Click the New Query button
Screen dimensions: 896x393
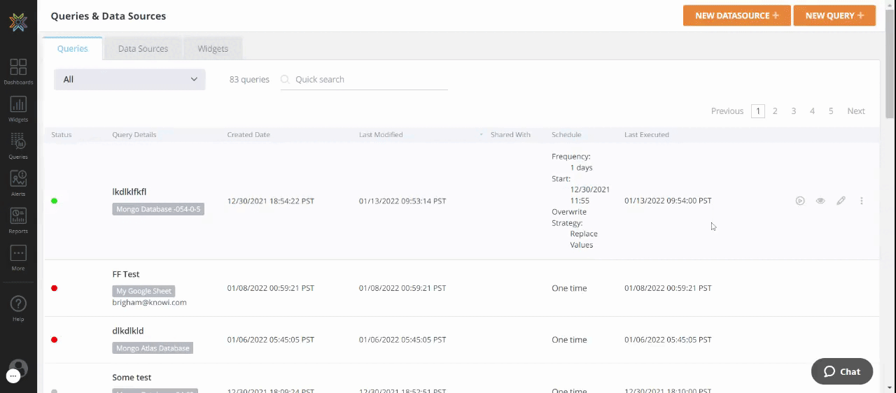[834, 15]
